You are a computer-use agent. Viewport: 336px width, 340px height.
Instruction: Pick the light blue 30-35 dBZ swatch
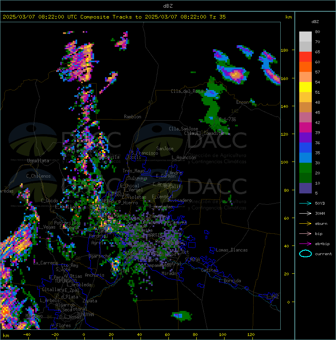(305, 158)
